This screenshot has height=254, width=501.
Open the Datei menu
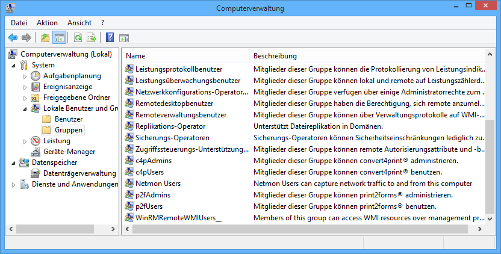click(19, 22)
